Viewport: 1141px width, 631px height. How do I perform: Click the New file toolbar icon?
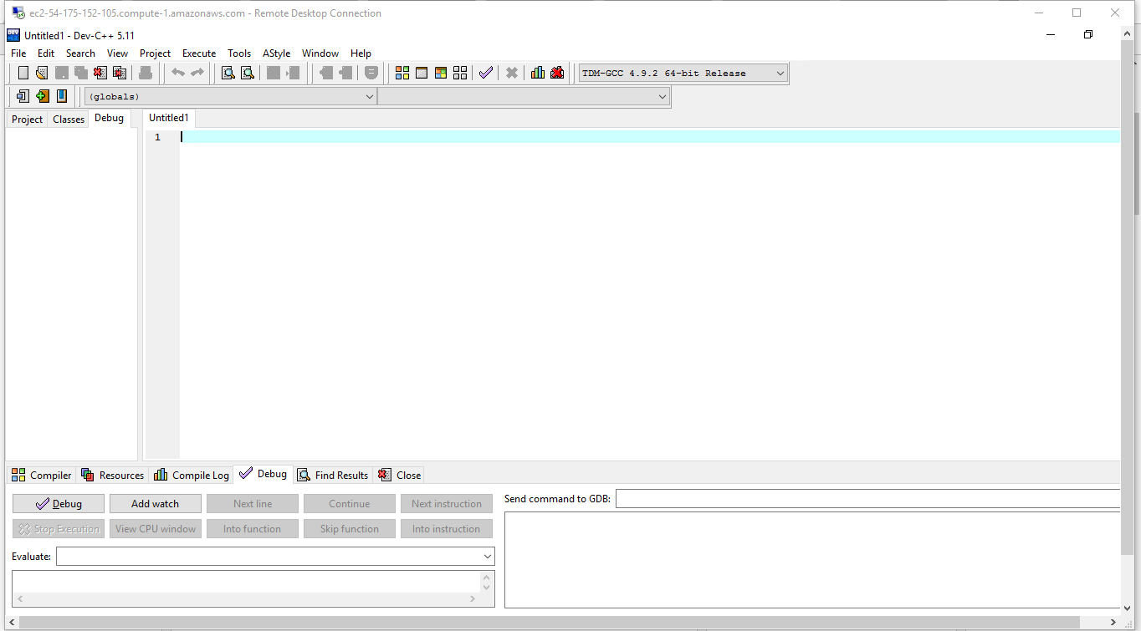(23, 73)
